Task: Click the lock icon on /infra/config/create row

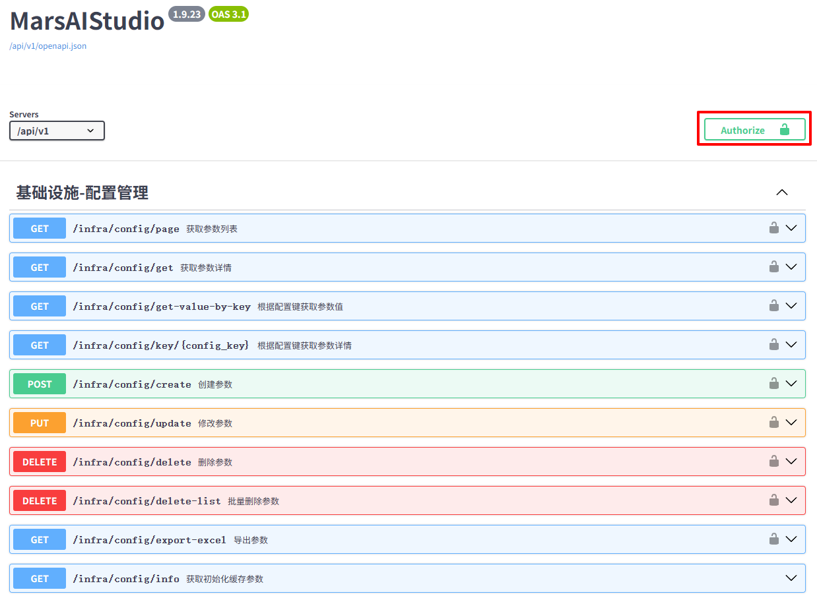Action: [x=774, y=384]
